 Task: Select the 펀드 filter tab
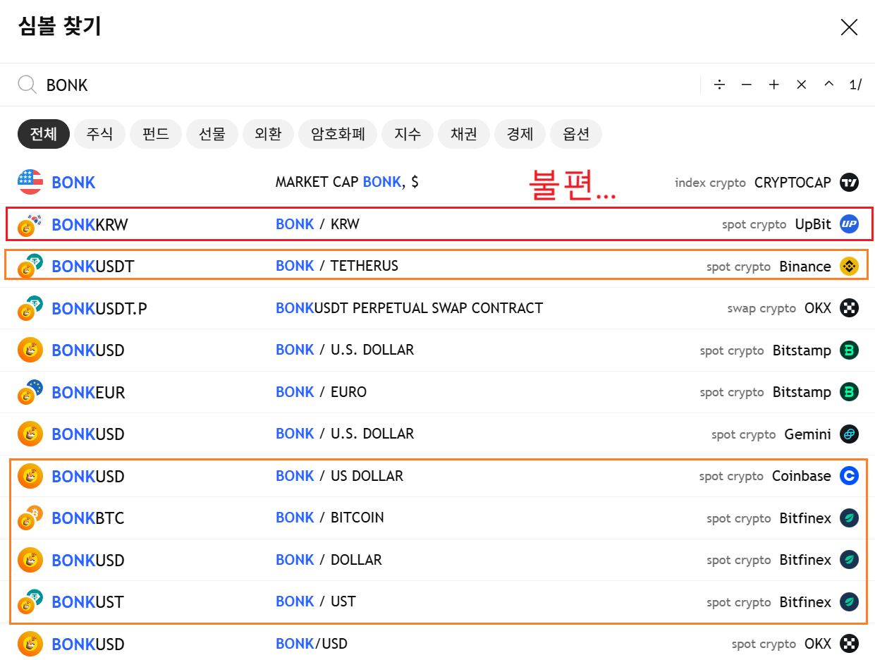(x=156, y=134)
